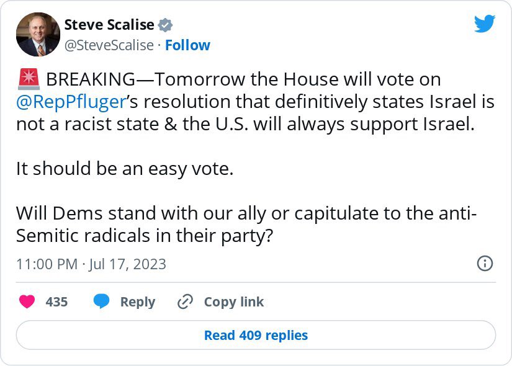Open Read 409 replies
Viewport: 512px width, 366px height.
pyautogui.click(x=256, y=336)
